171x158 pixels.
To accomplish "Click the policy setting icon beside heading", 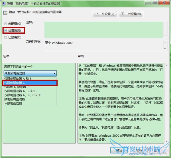I will tap(5, 13).
